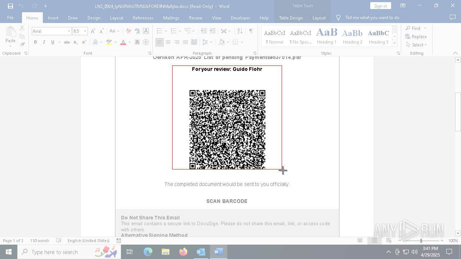Open the References tab
The image size is (461, 259).
pyautogui.click(x=143, y=18)
